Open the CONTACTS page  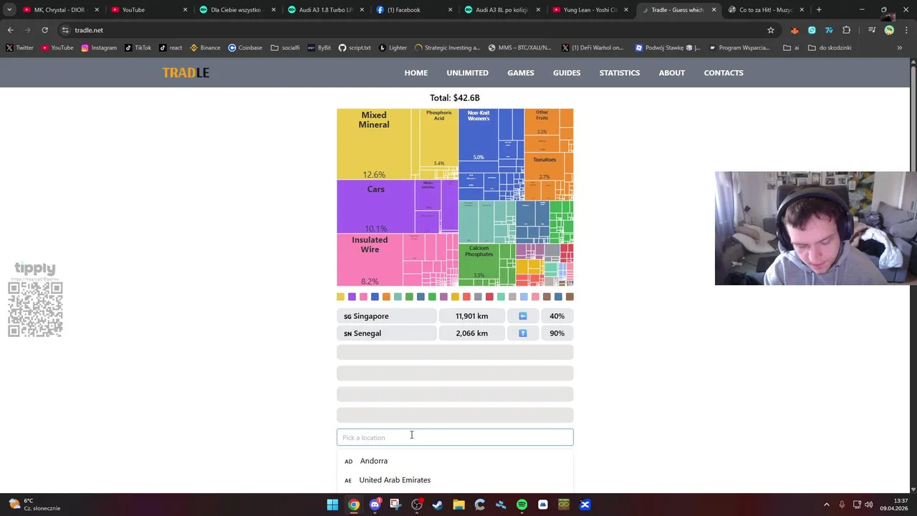[724, 72]
